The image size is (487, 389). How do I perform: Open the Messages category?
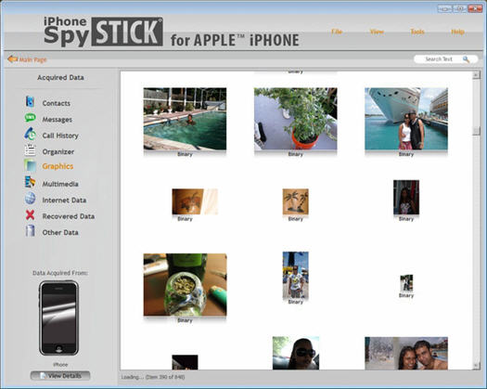58,120
